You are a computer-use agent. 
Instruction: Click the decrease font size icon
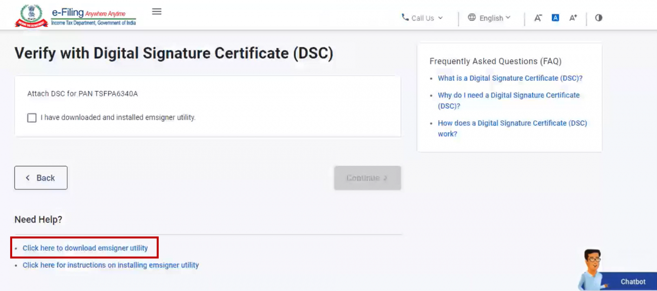[x=538, y=17]
